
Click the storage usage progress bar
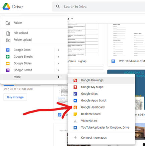(x=22, y=85)
